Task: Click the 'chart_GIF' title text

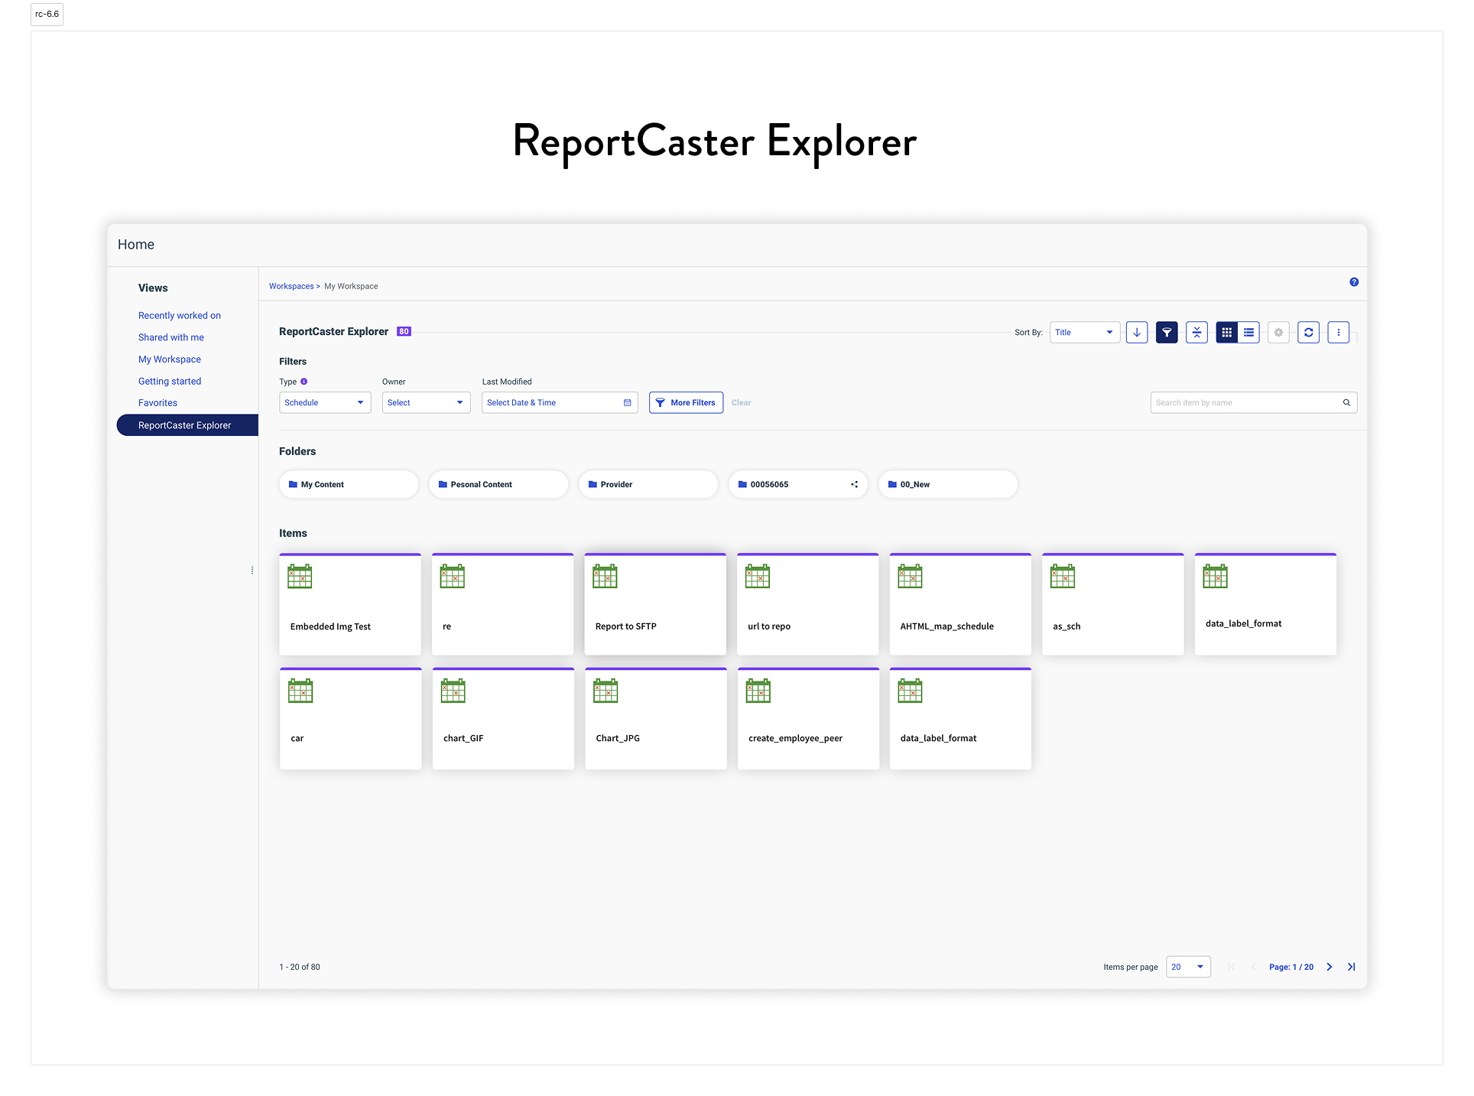Action: [x=463, y=739]
